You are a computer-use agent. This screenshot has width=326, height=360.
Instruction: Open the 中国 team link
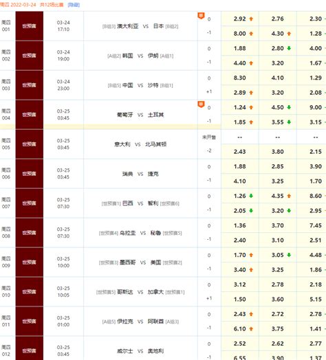pyautogui.click(x=128, y=85)
